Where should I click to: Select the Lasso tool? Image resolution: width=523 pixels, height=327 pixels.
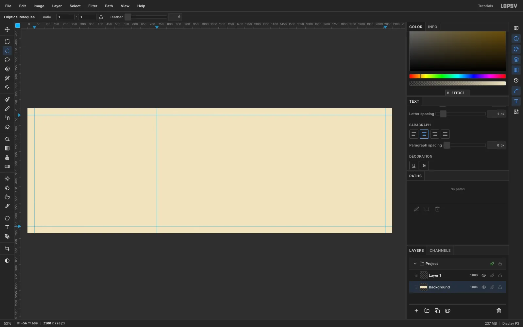(7, 60)
